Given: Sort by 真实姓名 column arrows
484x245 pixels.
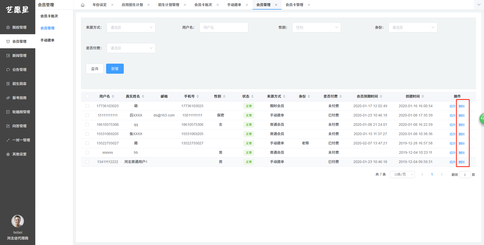Looking at the screenshot, I should (x=143, y=96).
